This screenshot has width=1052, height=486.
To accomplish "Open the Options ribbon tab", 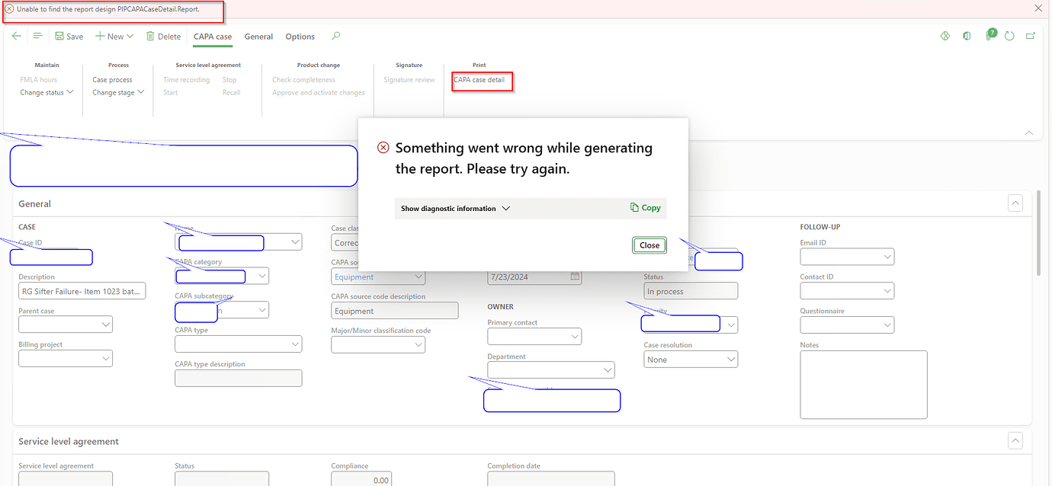I will coord(300,37).
